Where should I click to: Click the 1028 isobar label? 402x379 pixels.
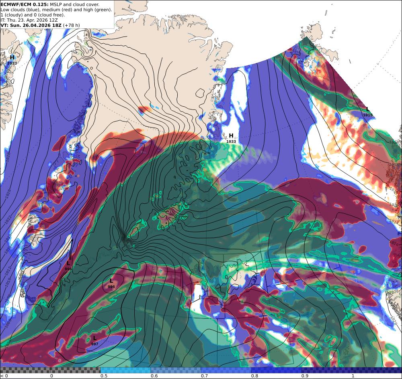(8, 156)
